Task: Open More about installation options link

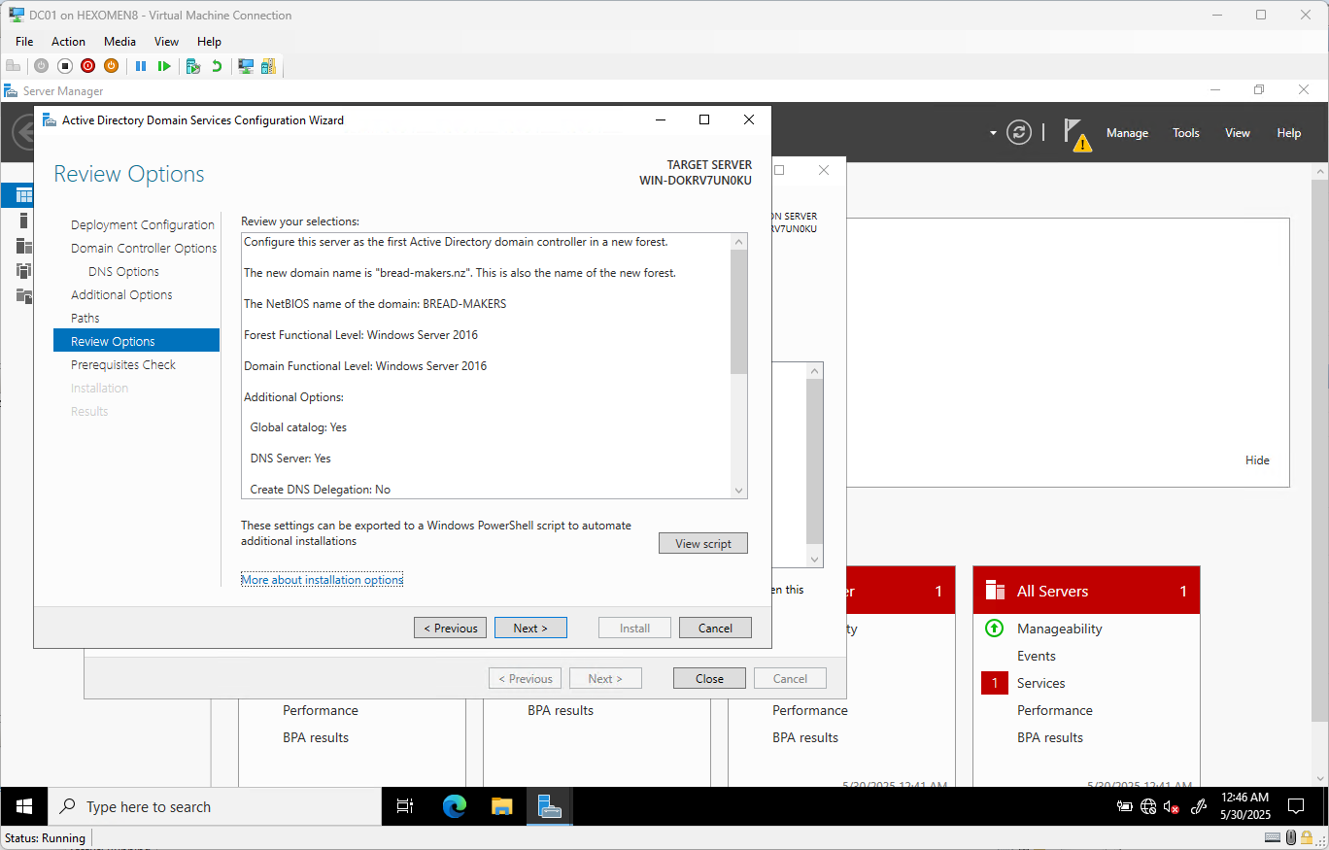Action: [x=322, y=579]
